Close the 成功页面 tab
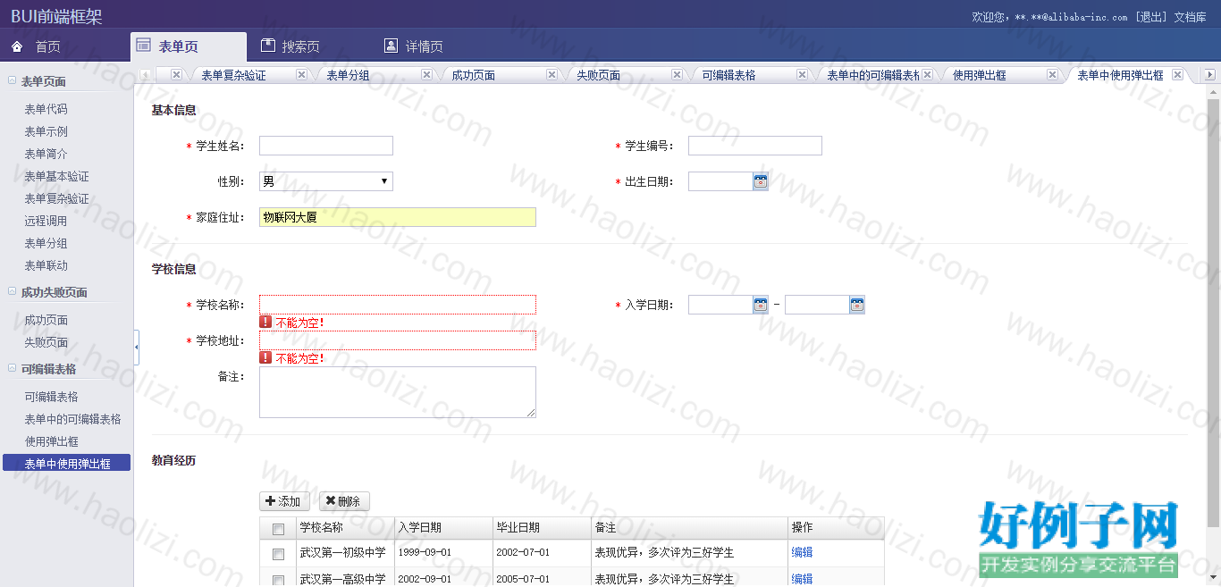 coord(552,75)
